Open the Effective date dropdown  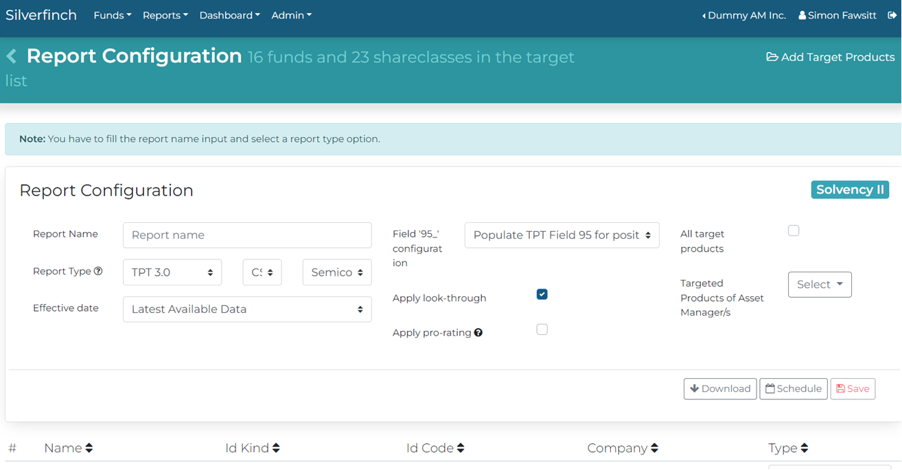point(247,309)
